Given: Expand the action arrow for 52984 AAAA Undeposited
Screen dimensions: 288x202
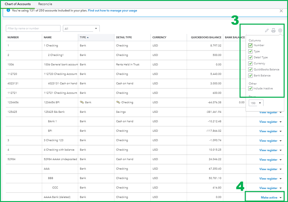Looking at the screenshot, I should coord(281,160).
